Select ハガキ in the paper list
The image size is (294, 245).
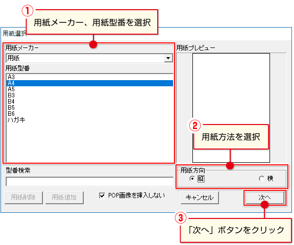click(x=90, y=120)
